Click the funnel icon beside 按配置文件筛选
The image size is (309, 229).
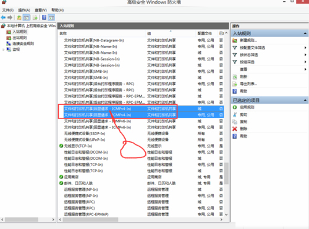(x=235, y=48)
